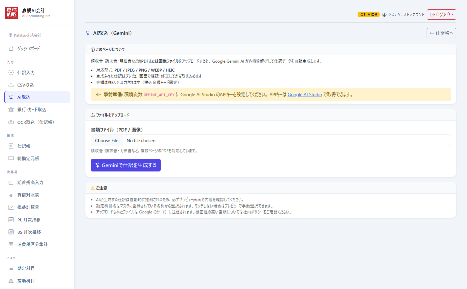This screenshot has width=467, height=289.
Task: Click the GEMINI_API_KEY code text
Action: [x=159, y=95]
